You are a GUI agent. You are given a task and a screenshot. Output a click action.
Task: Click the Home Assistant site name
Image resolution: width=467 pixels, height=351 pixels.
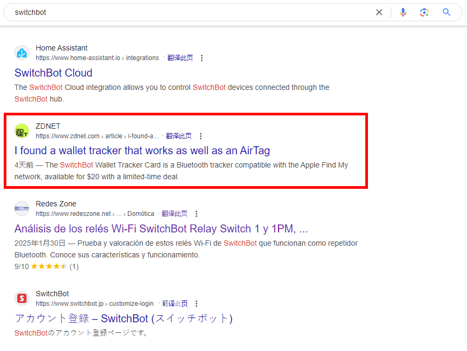[61, 48]
